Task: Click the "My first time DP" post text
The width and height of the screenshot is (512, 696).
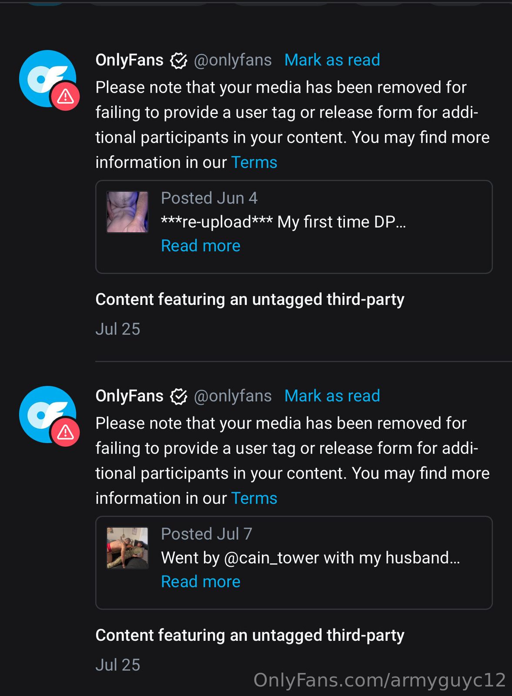Action: point(283,222)
